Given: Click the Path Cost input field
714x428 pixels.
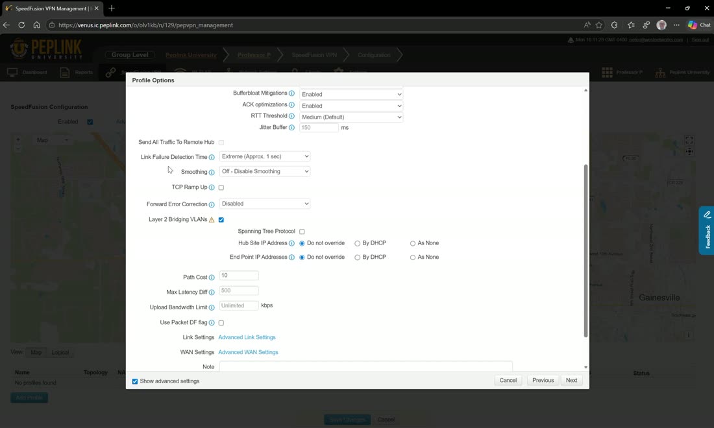Looking at the screenshot, I should coord(239,276).
